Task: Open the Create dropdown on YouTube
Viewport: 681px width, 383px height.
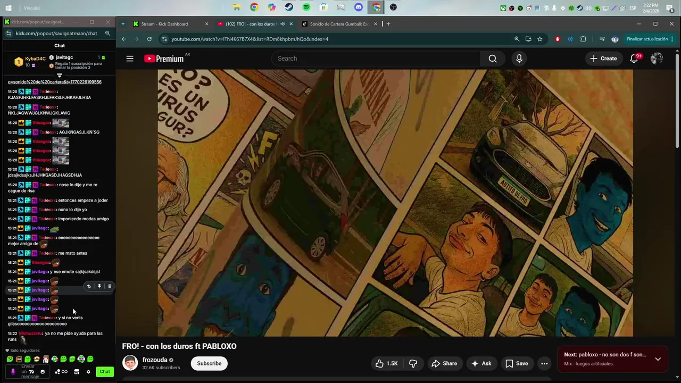Action: 603,59
